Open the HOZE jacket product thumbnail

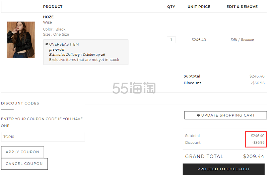tap(21, 40)
